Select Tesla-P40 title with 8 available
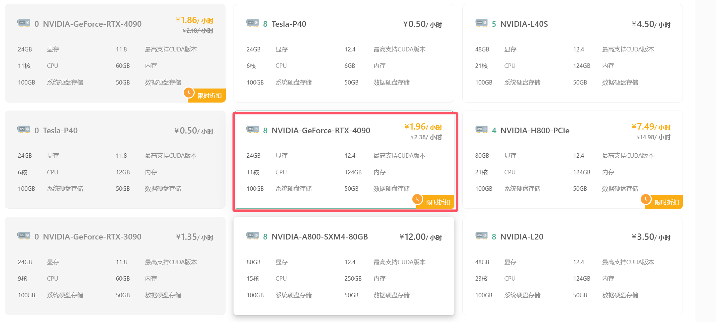The image size is (716, 322). pos(289,24)
